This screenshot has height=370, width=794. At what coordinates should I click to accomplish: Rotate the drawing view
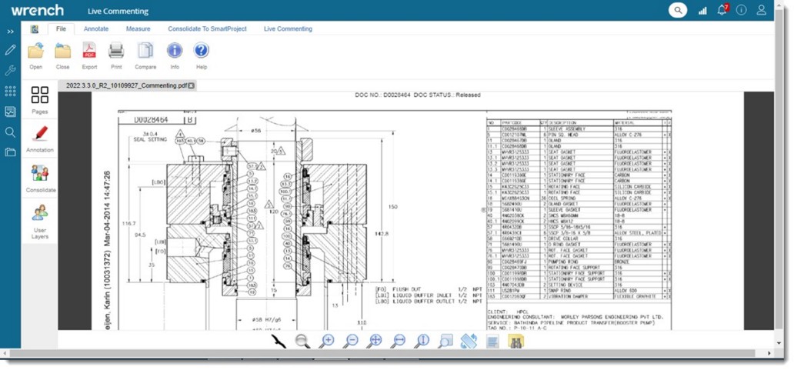[x=469, y=341]
